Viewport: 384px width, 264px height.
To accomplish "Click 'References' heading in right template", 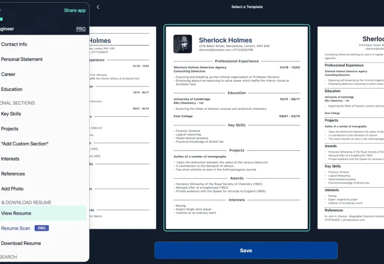I will 334,210.
